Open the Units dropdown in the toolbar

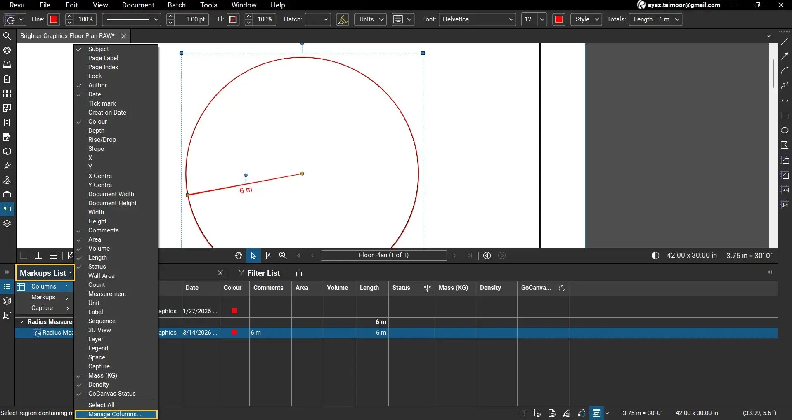tap(369, 19)
